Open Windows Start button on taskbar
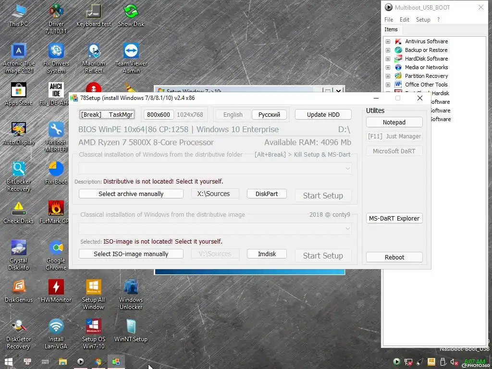The height and width of the screenshot is (369, 492). 9,362
